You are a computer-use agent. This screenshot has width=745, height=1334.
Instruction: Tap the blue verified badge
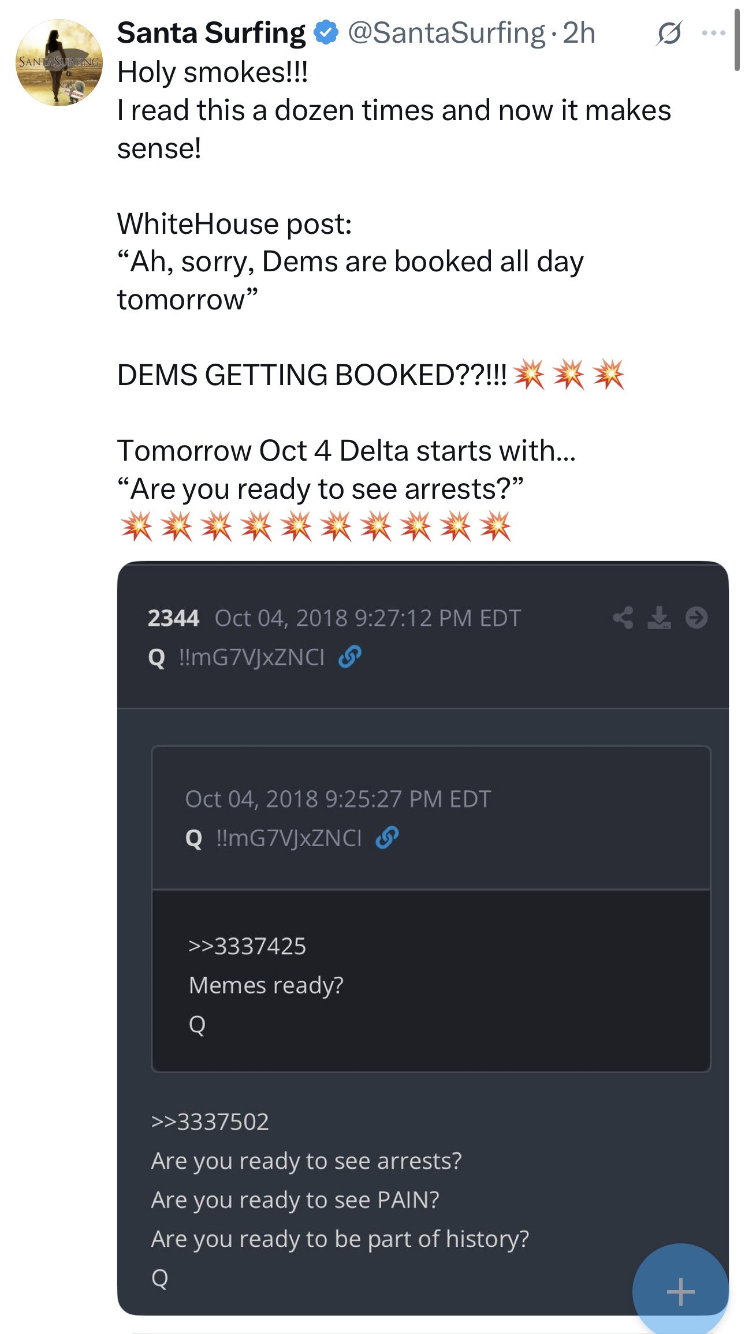point(326,33)
